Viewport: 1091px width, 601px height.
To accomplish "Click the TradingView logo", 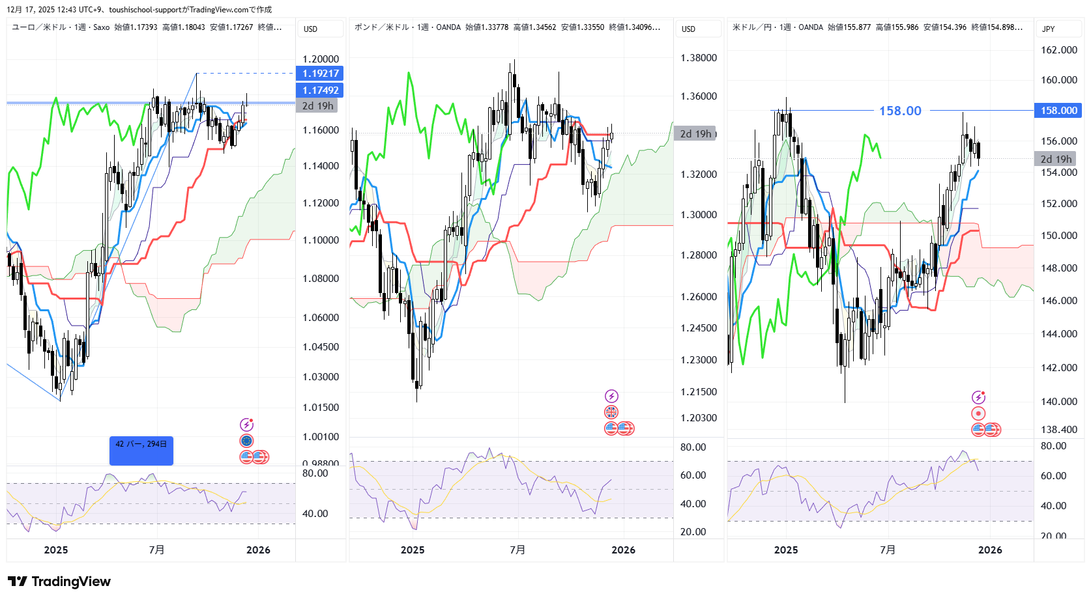I will (x=59, y=581).
